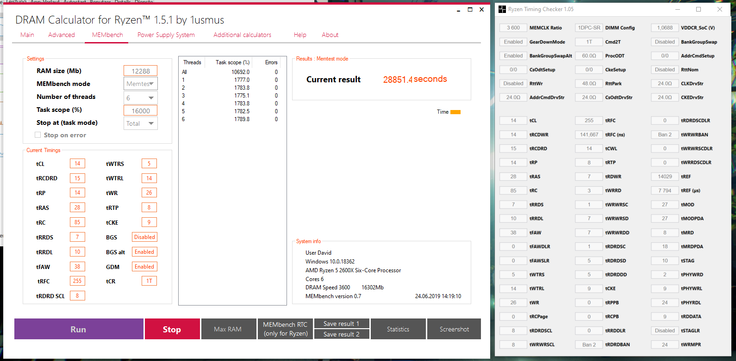Click the BGS Disabled value box
The height and width of the screenshot is (361, 736).
point(144,237)
